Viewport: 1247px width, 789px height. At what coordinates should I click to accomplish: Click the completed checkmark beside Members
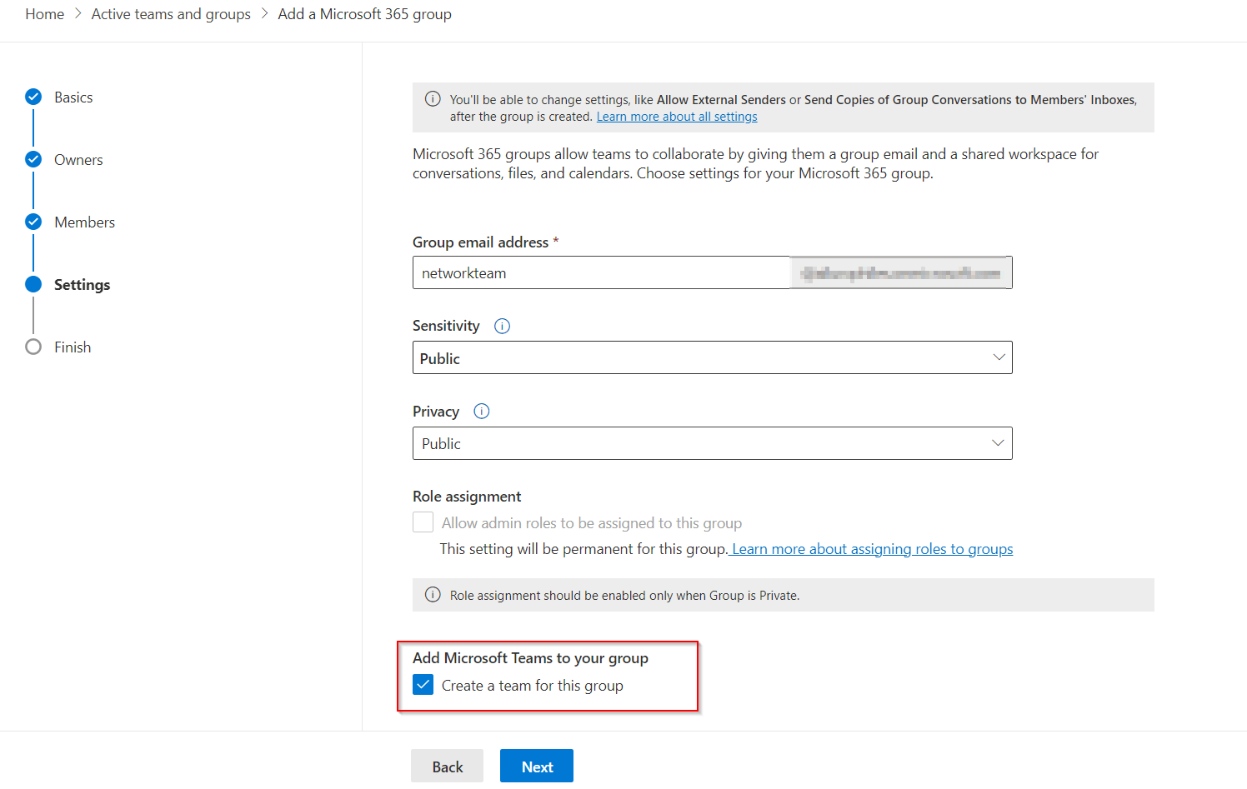pyautogui.click(x=33, y=221)
